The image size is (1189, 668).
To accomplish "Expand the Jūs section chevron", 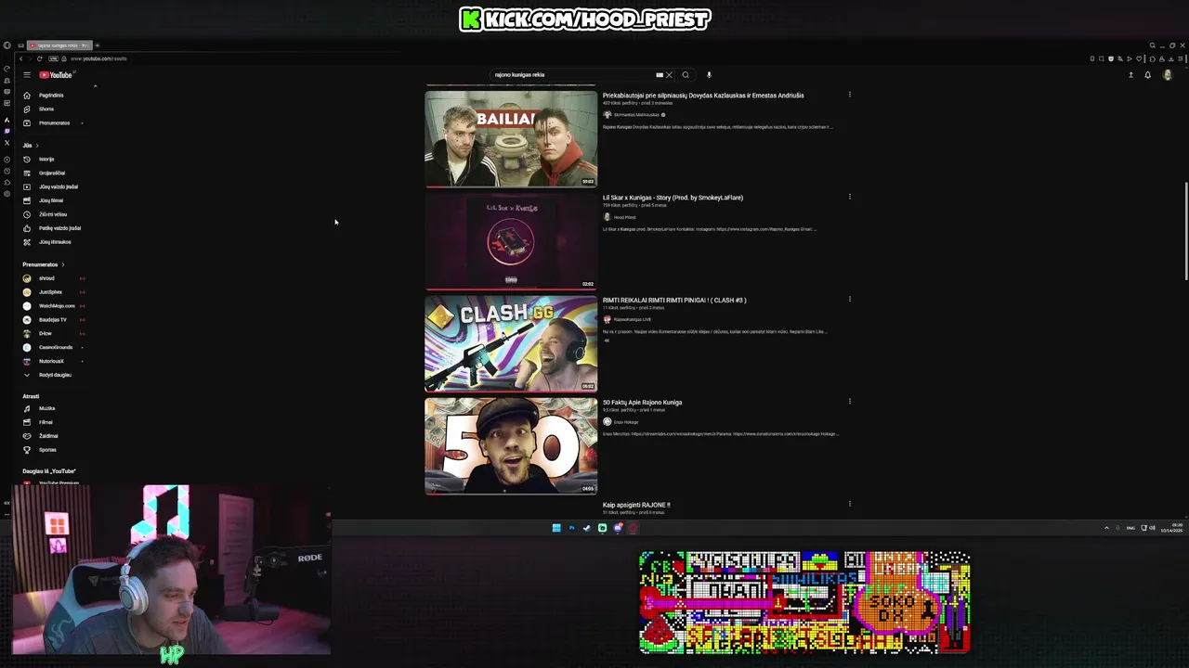I will pyautogui.click(x=37, y=146).
